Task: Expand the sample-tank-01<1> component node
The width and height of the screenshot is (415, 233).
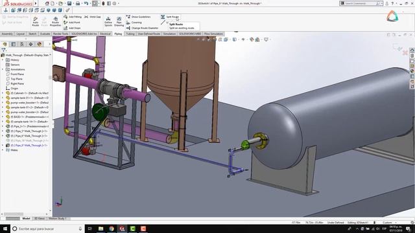Action: 3,98
